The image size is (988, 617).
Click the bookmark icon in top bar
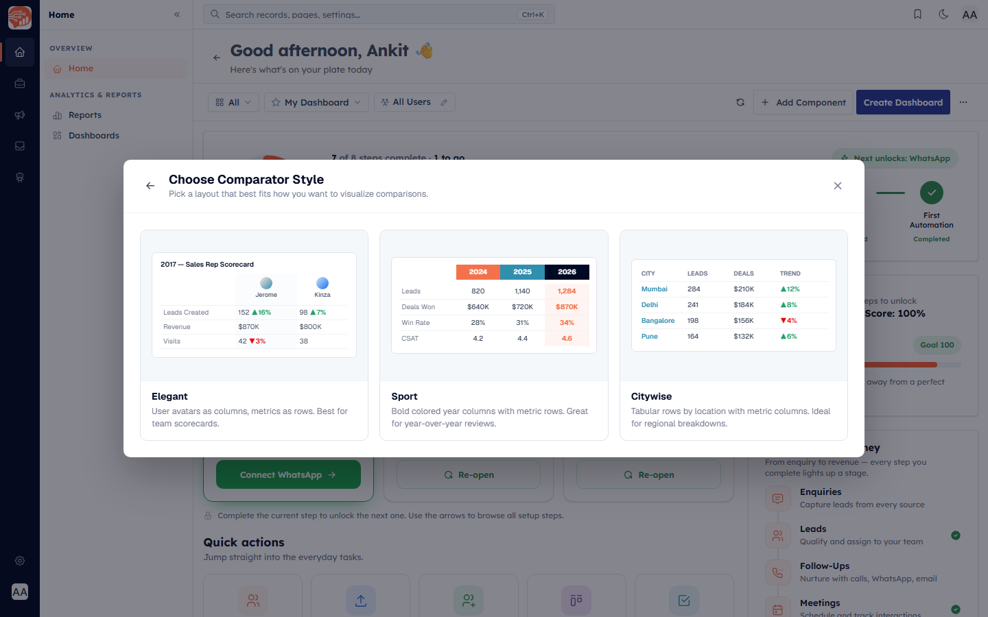point(917,14)
